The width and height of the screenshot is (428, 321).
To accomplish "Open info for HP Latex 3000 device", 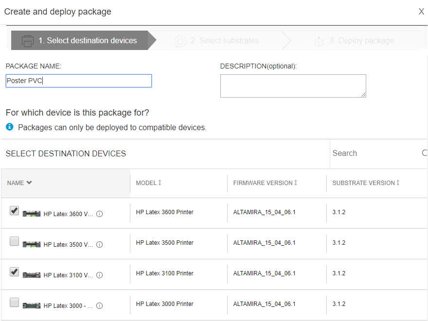I will 100,306.
